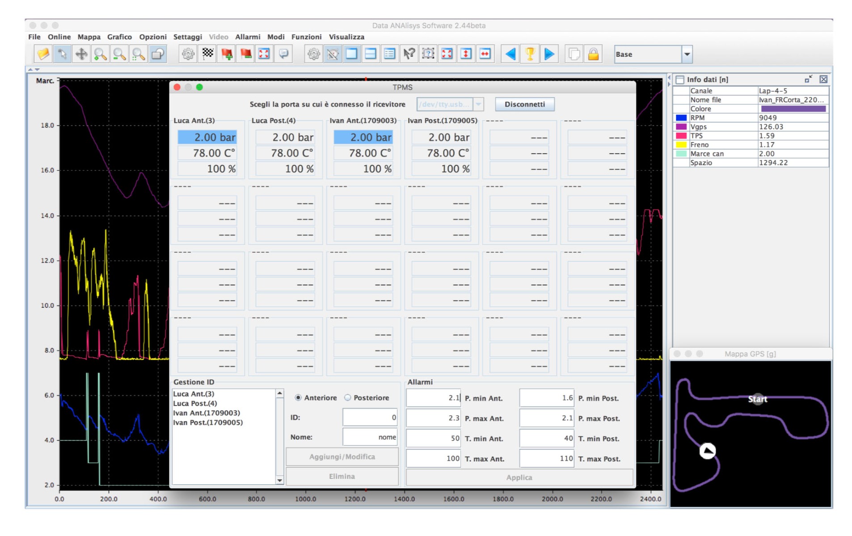Image resolution: width=852 pixels, height=536 pixels.
Task: Select the Posteriore radio button
Action: [x=348, y=398]
